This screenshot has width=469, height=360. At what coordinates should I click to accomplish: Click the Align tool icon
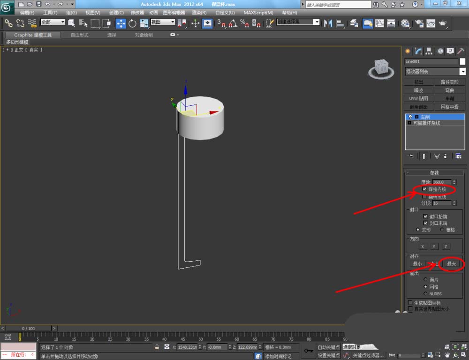(340, 23)
